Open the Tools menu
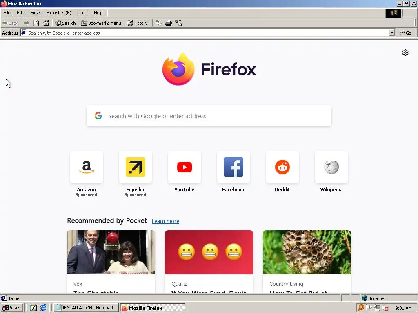 [82, 13]
